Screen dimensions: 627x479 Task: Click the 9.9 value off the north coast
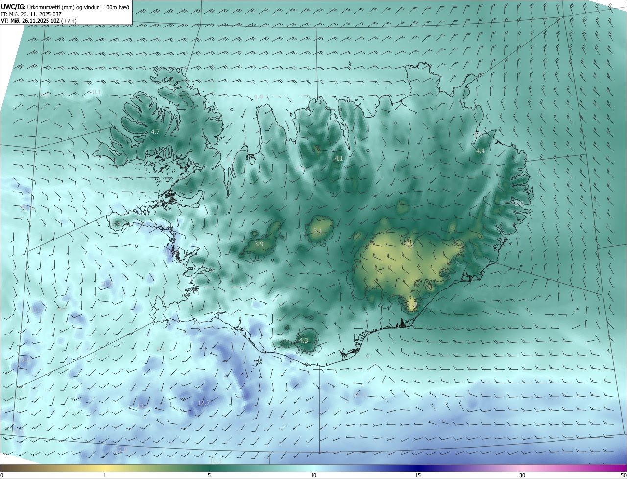258,98
